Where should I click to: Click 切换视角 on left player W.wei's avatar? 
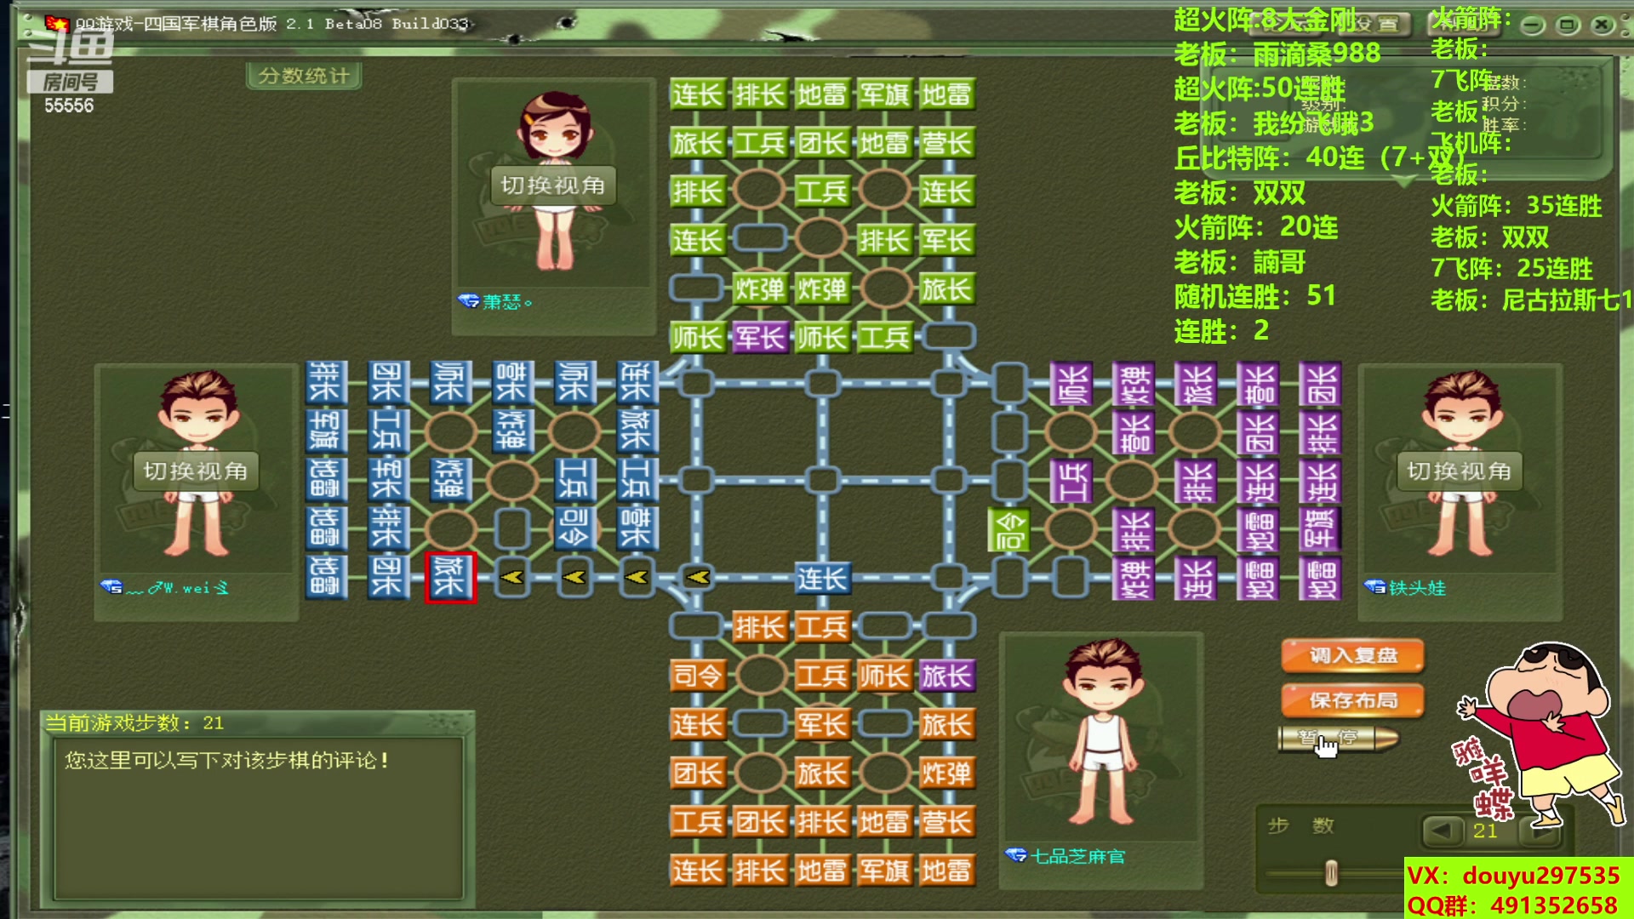195,471
